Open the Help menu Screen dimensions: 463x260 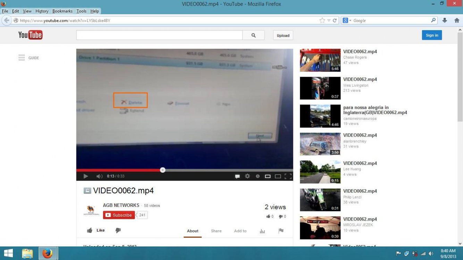[x=95, y=11]
